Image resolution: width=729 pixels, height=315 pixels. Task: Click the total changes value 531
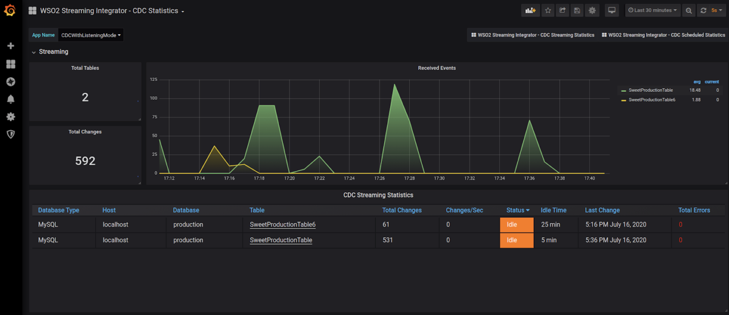click(388, 240)
